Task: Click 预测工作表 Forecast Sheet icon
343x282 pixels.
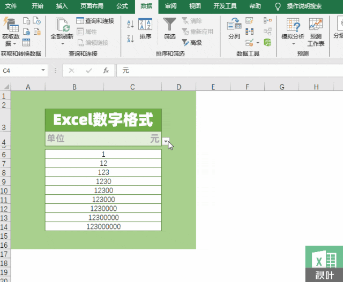Action: pyautogui.click(x=316, y=32)
